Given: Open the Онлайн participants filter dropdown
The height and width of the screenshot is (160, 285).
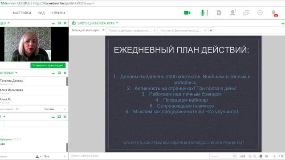Looking at the screenshot, I should click(55, 109).
